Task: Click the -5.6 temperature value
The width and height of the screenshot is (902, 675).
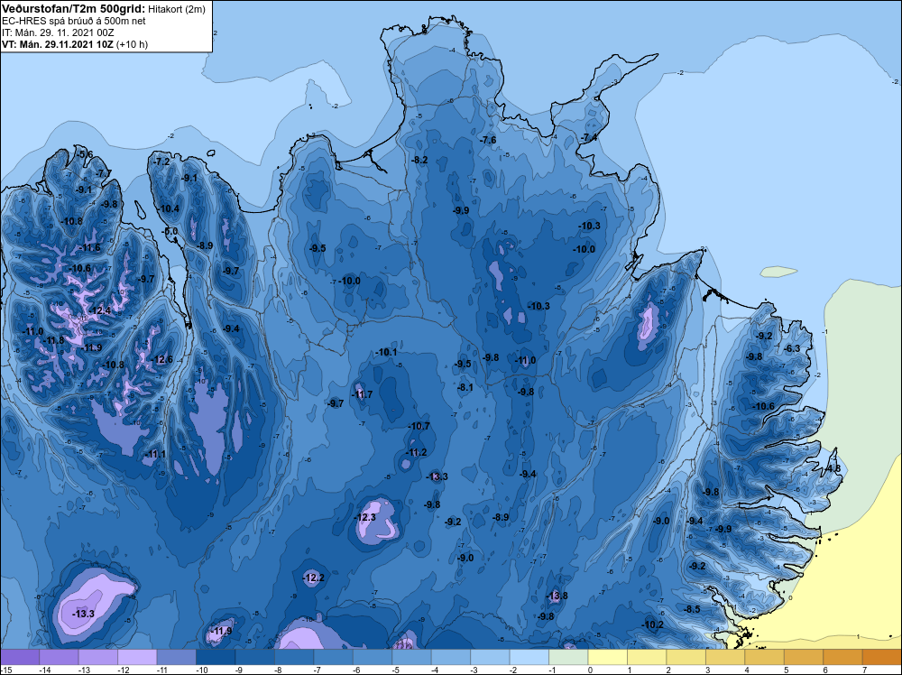Action: pos(85,154)
